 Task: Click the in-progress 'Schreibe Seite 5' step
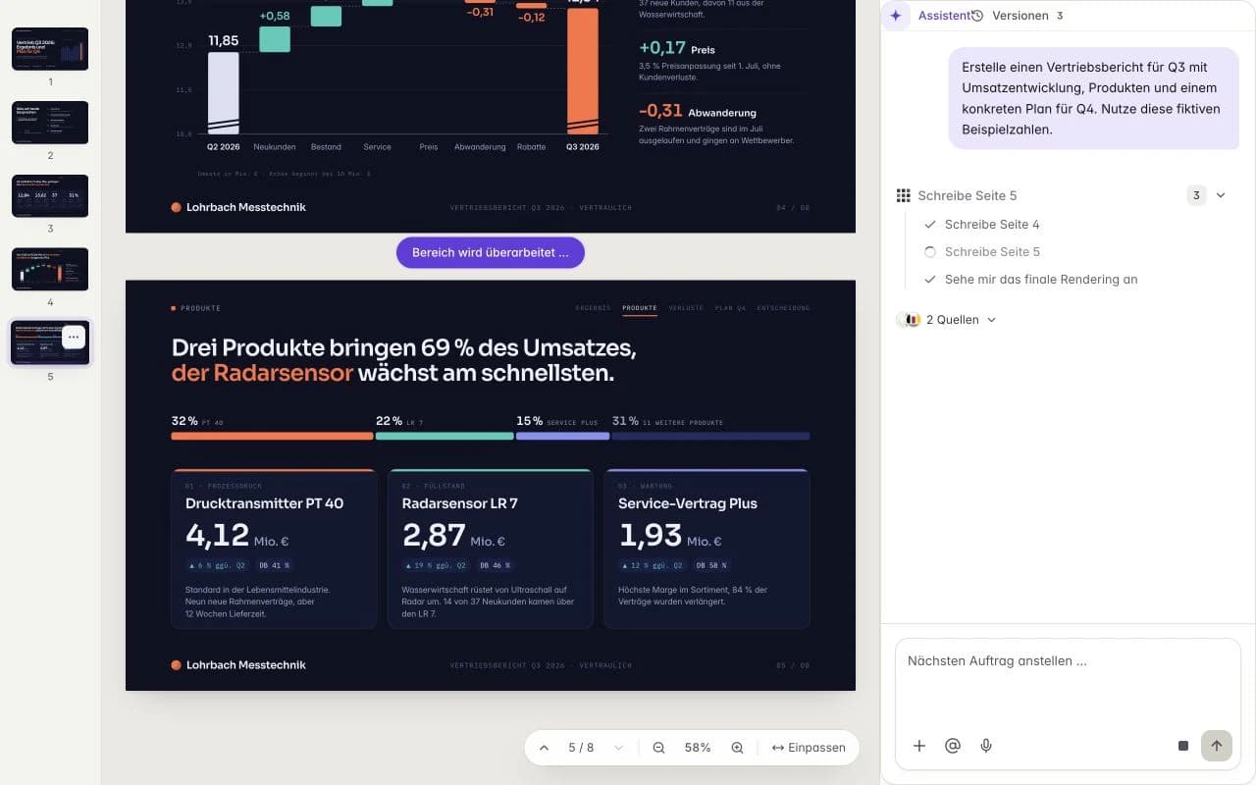(992, 252)
